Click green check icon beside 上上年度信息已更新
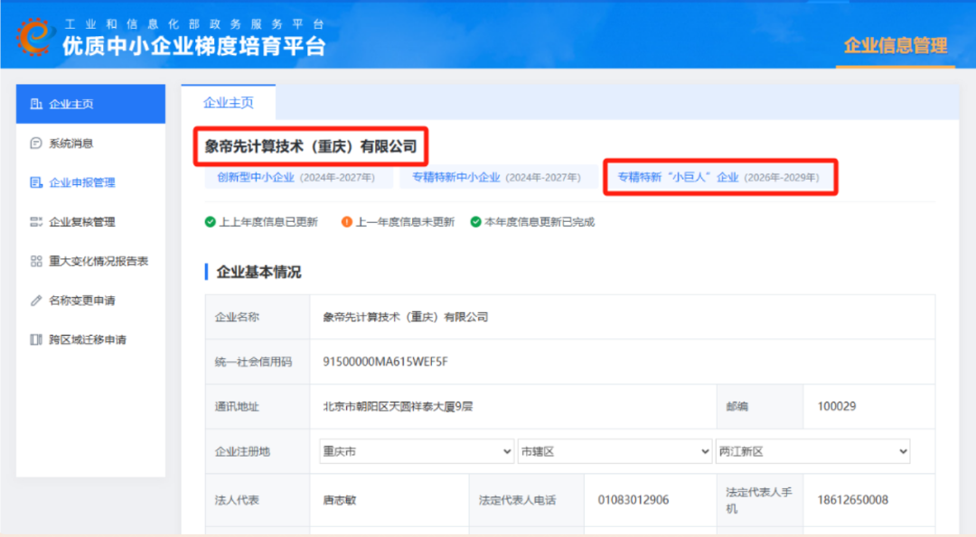This screenshot has height=537, width=976. click(211, 222)
